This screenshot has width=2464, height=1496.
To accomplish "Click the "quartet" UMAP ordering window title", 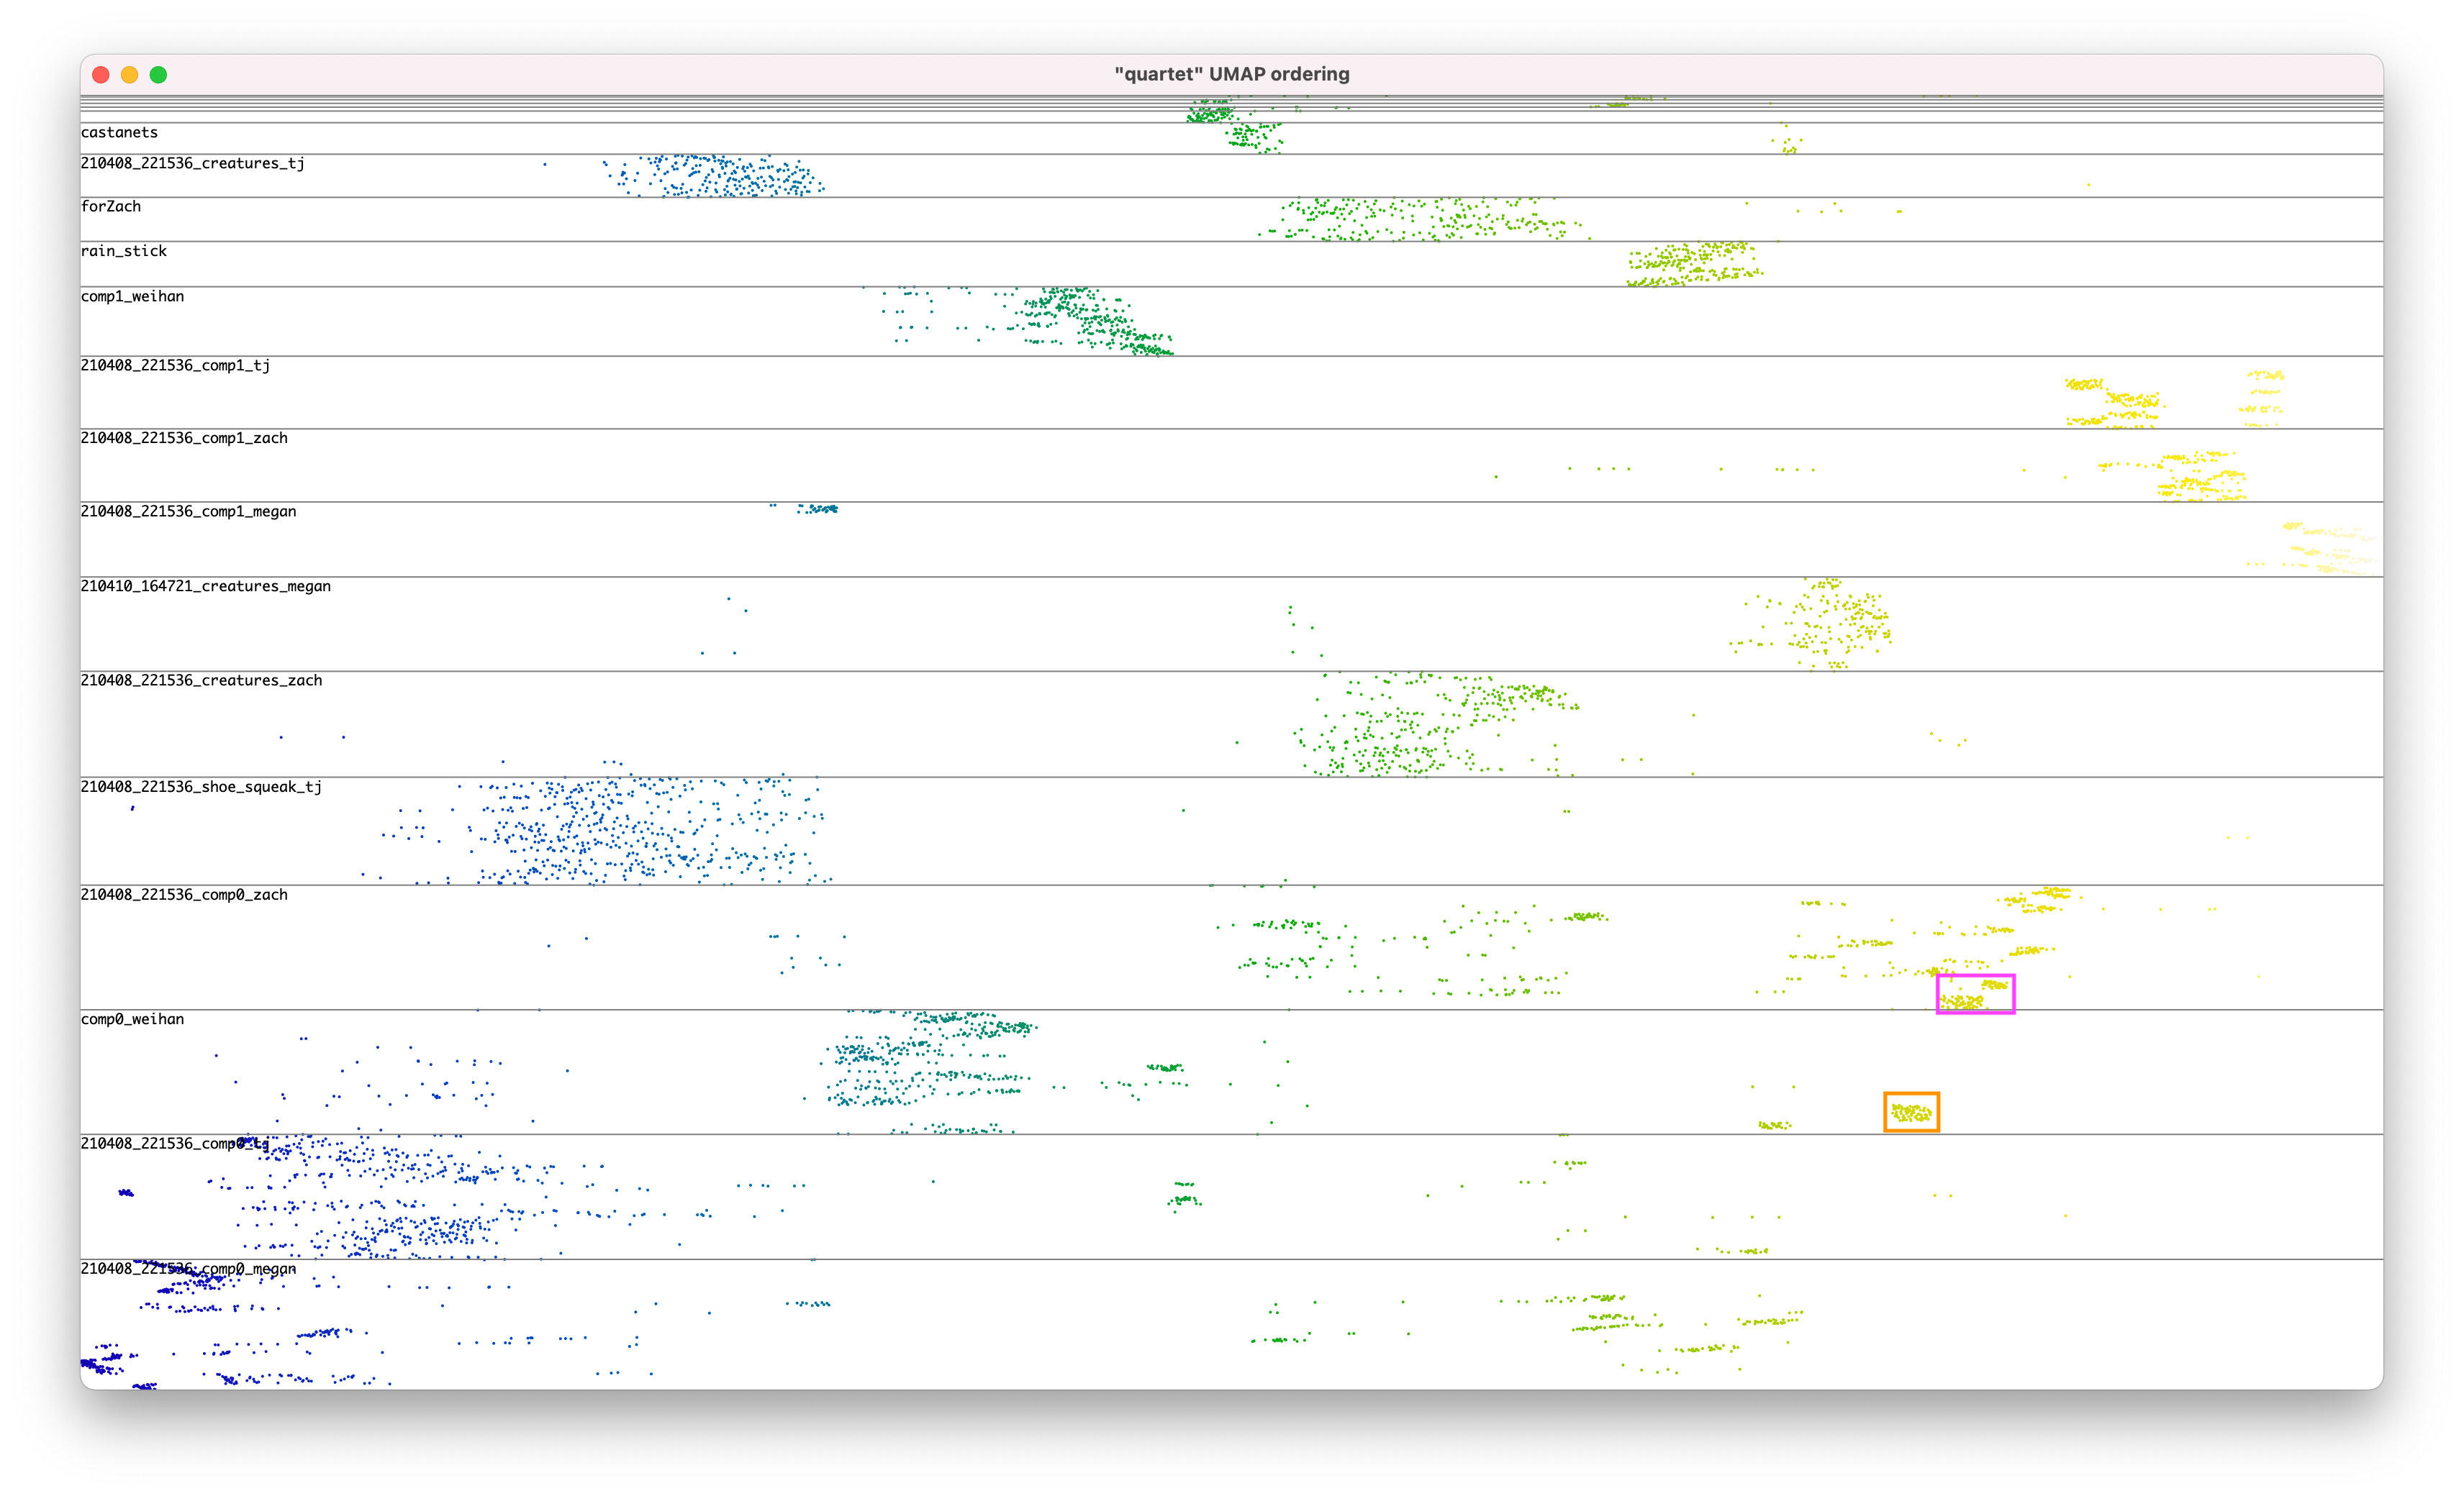I will click(1232, 75).
